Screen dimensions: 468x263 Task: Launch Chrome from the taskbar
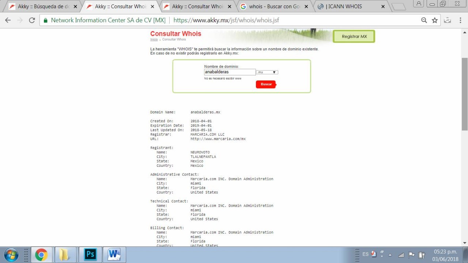(x=41, y=255)
